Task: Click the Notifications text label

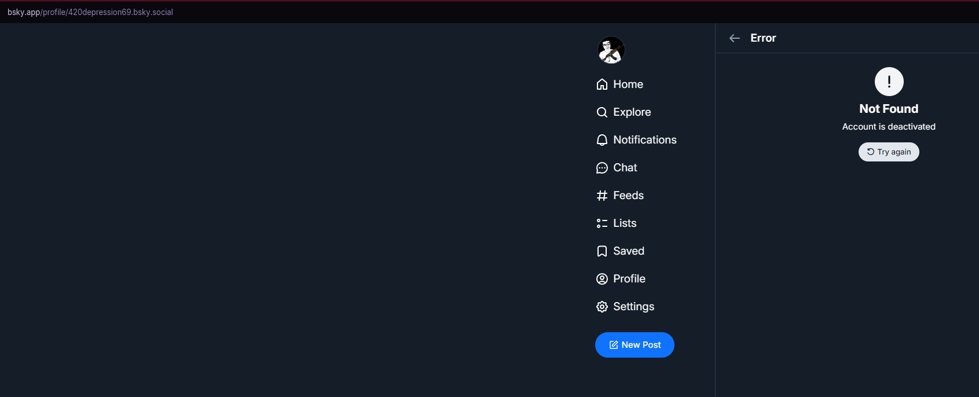Action: [645, 140]
